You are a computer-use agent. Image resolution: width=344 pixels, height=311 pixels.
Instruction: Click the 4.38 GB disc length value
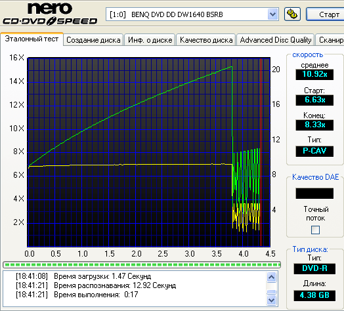[314, 295]
